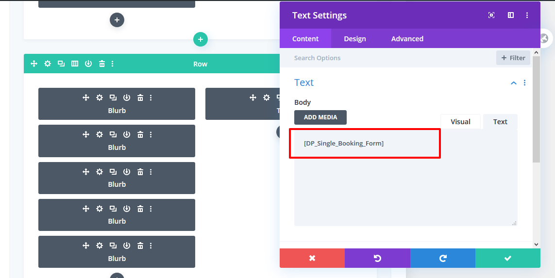Open settings of the first Blurb module
This screenshot has width=555, height=278.
pos(100,98)
